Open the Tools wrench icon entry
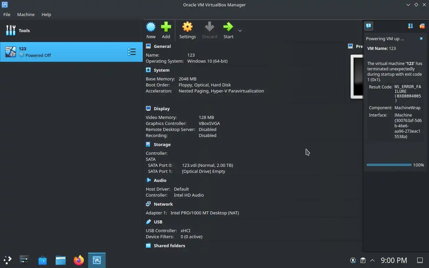429x268 pixels. [11, 30]
